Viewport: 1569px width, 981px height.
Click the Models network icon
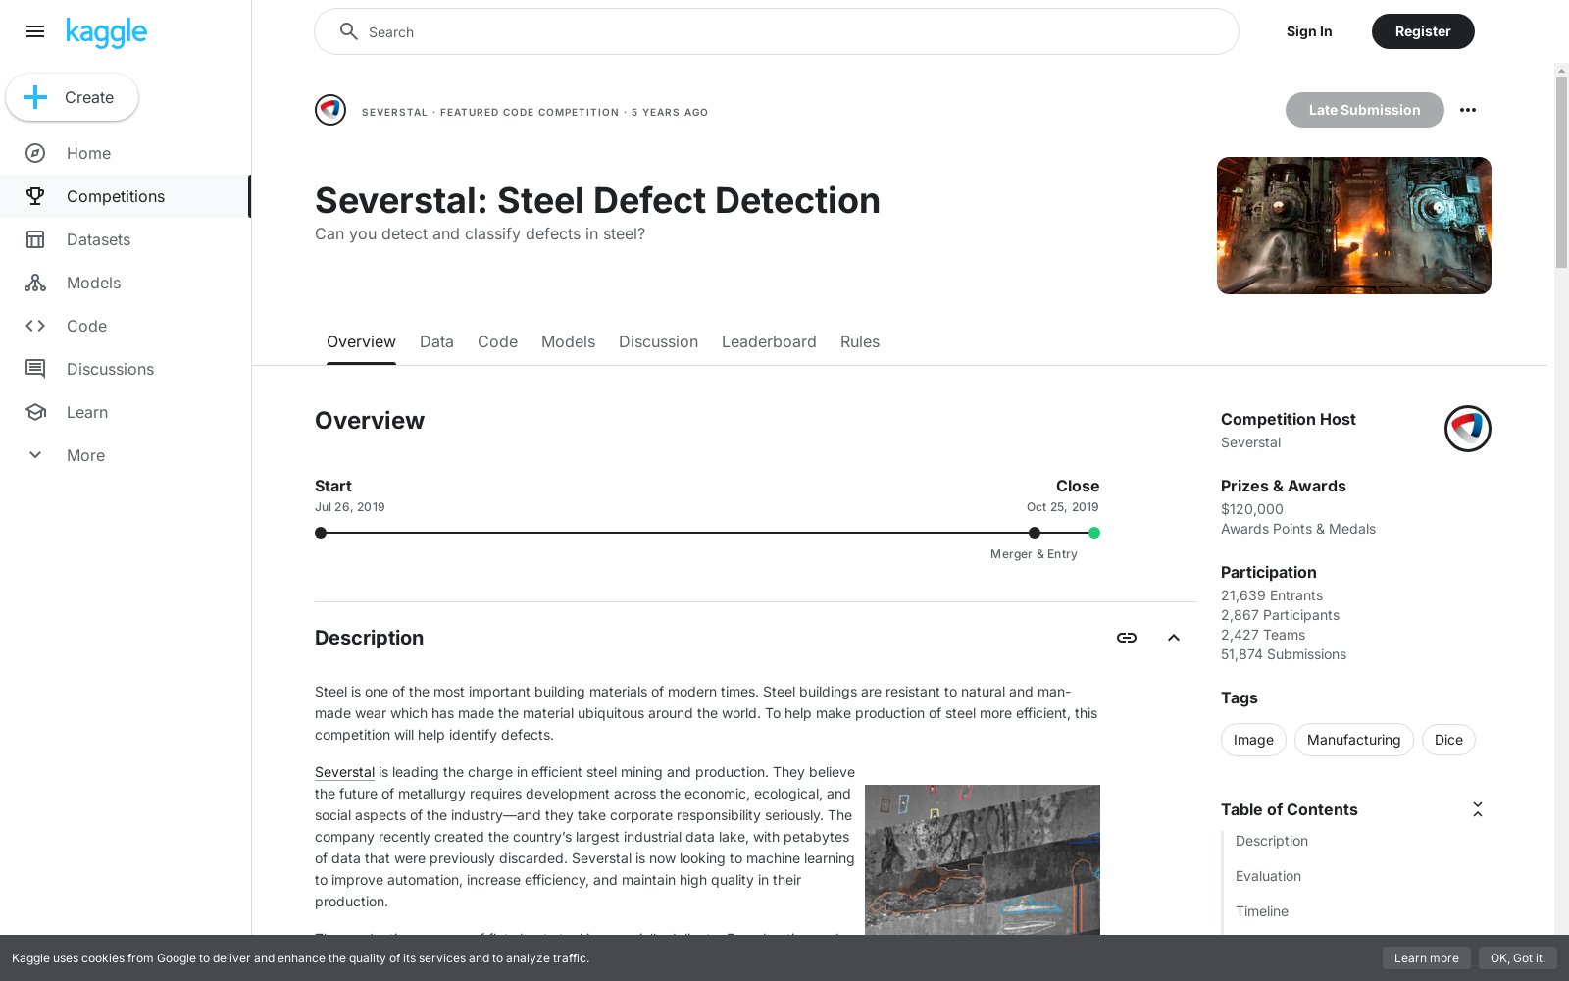click(35, 283)
